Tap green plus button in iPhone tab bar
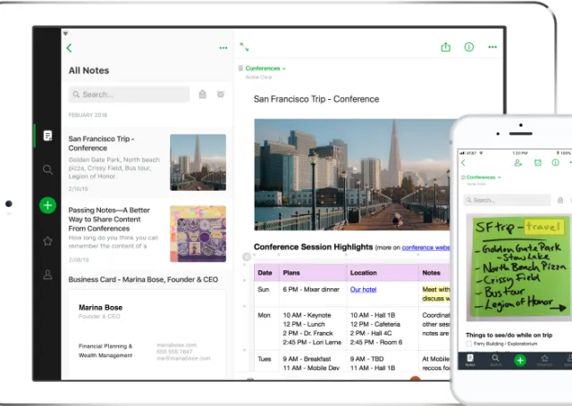This screenshot has width=572, height=406. 520,360
